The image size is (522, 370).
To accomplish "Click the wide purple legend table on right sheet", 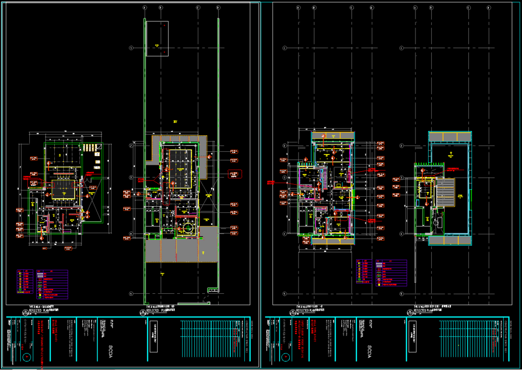I will [x=391, y=273].
